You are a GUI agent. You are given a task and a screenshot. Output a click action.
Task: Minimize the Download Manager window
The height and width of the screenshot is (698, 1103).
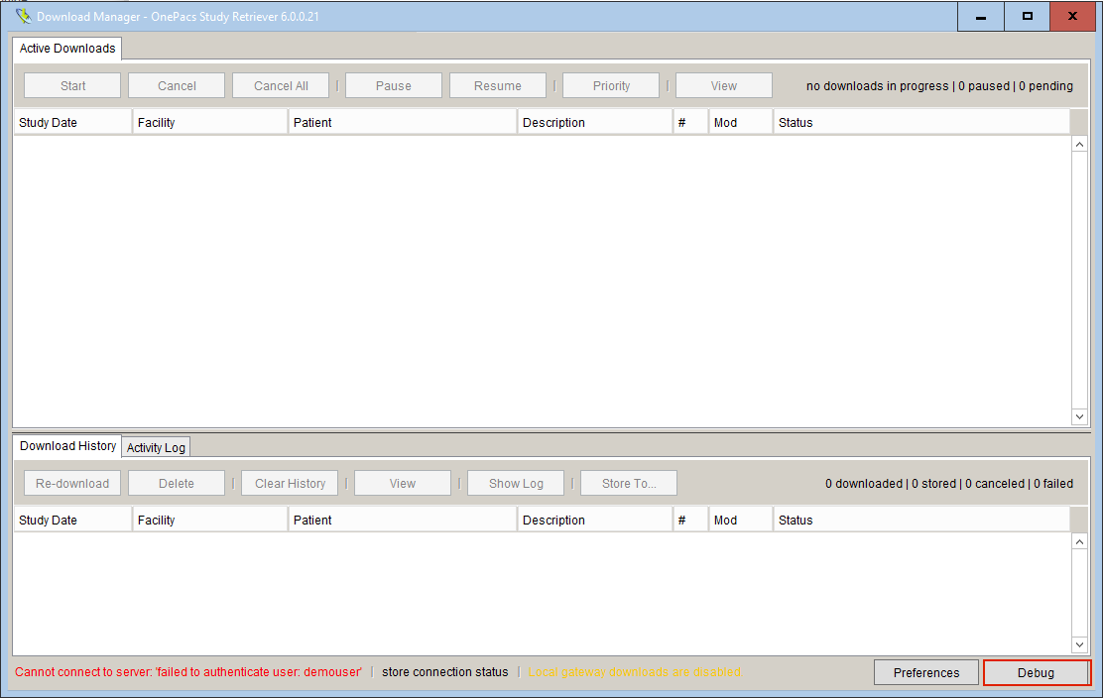point(981,16)
